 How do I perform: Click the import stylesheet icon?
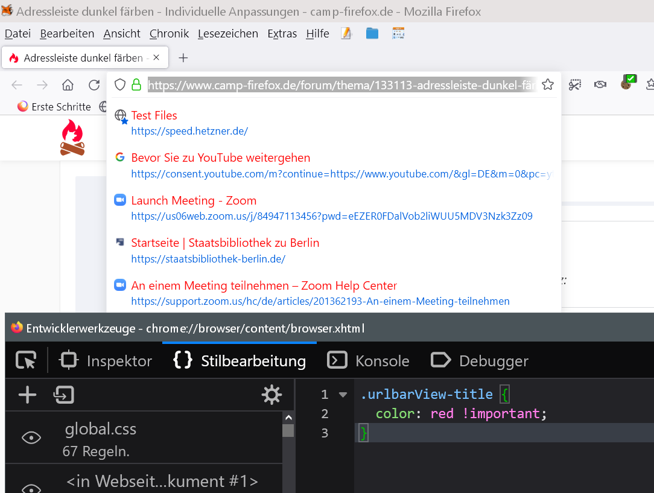[63, 395]
